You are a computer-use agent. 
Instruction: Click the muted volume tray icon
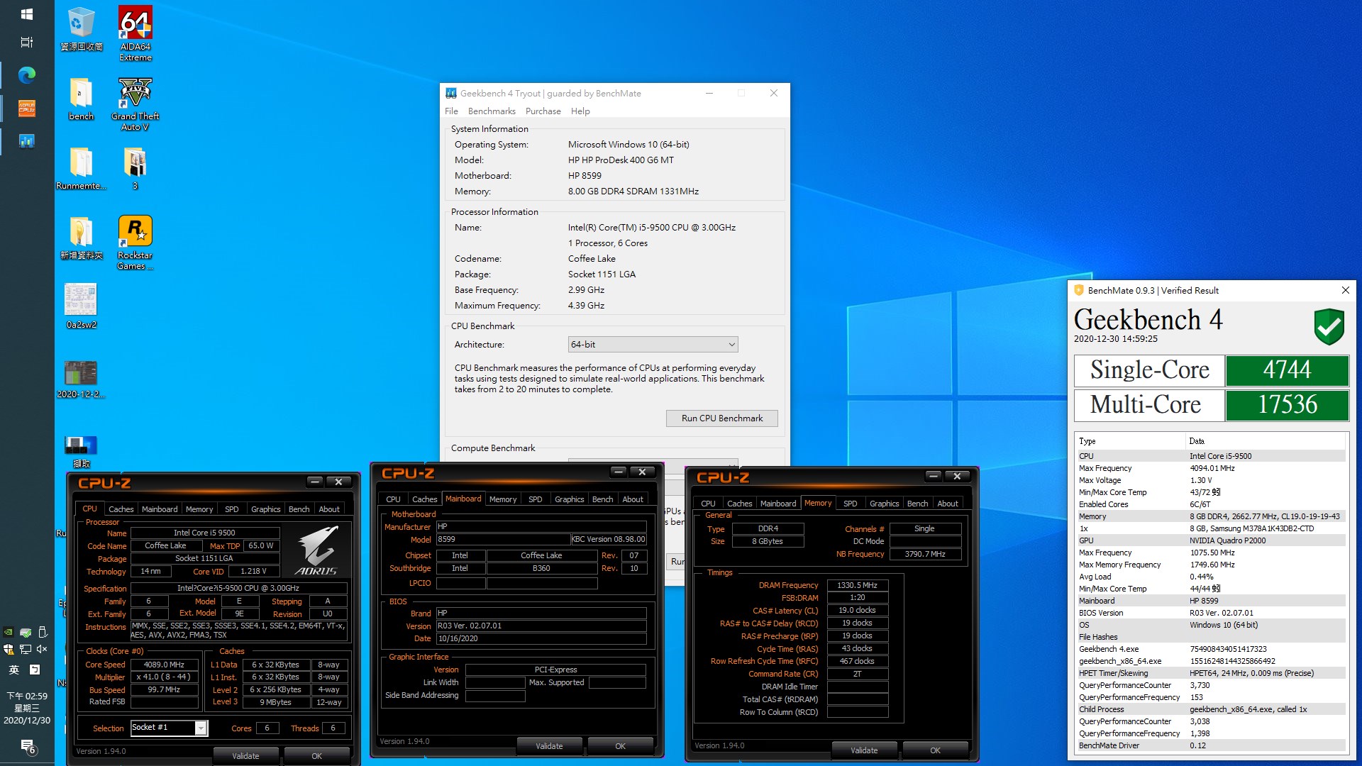click(x=42, y=649)
